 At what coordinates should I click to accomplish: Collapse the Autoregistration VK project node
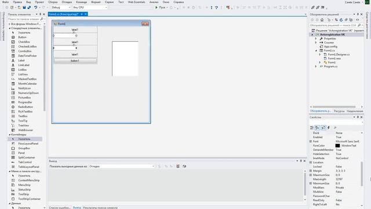[x=312, y=35]
